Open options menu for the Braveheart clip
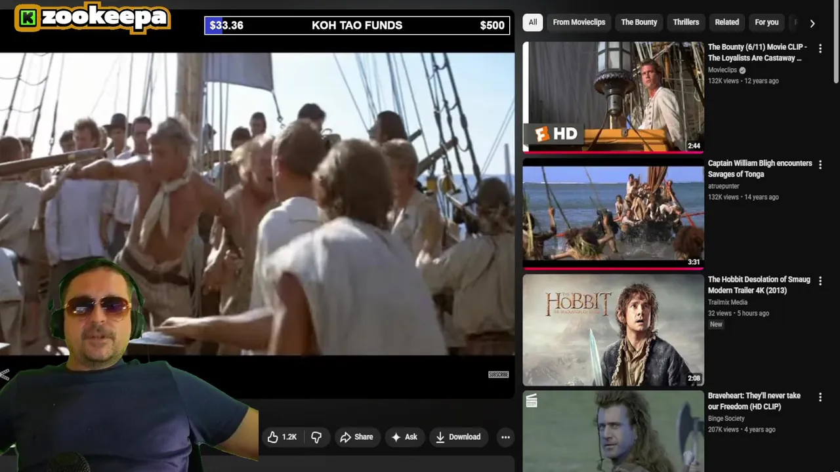The height and width of the screenshot is (472, 840). pos(820,397)
